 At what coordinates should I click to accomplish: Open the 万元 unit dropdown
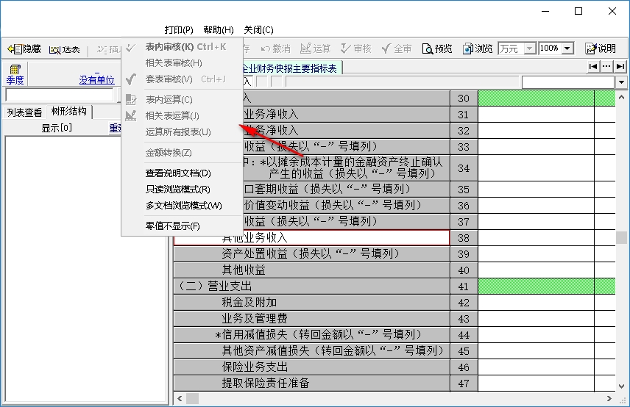530,48
